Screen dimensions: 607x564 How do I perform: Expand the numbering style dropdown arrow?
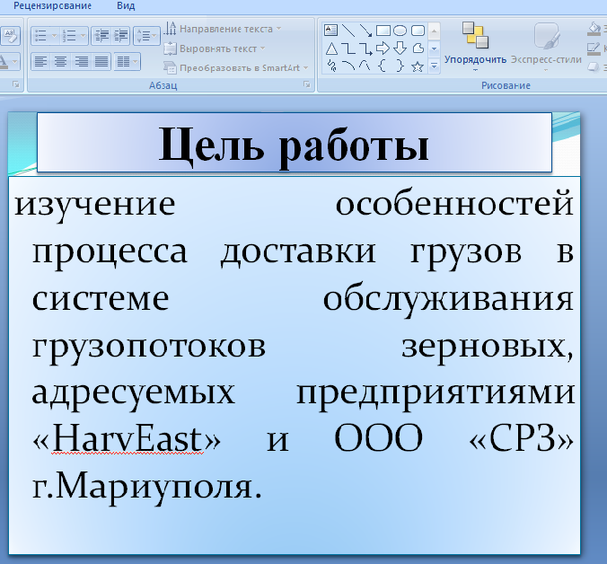coord(84,36)
